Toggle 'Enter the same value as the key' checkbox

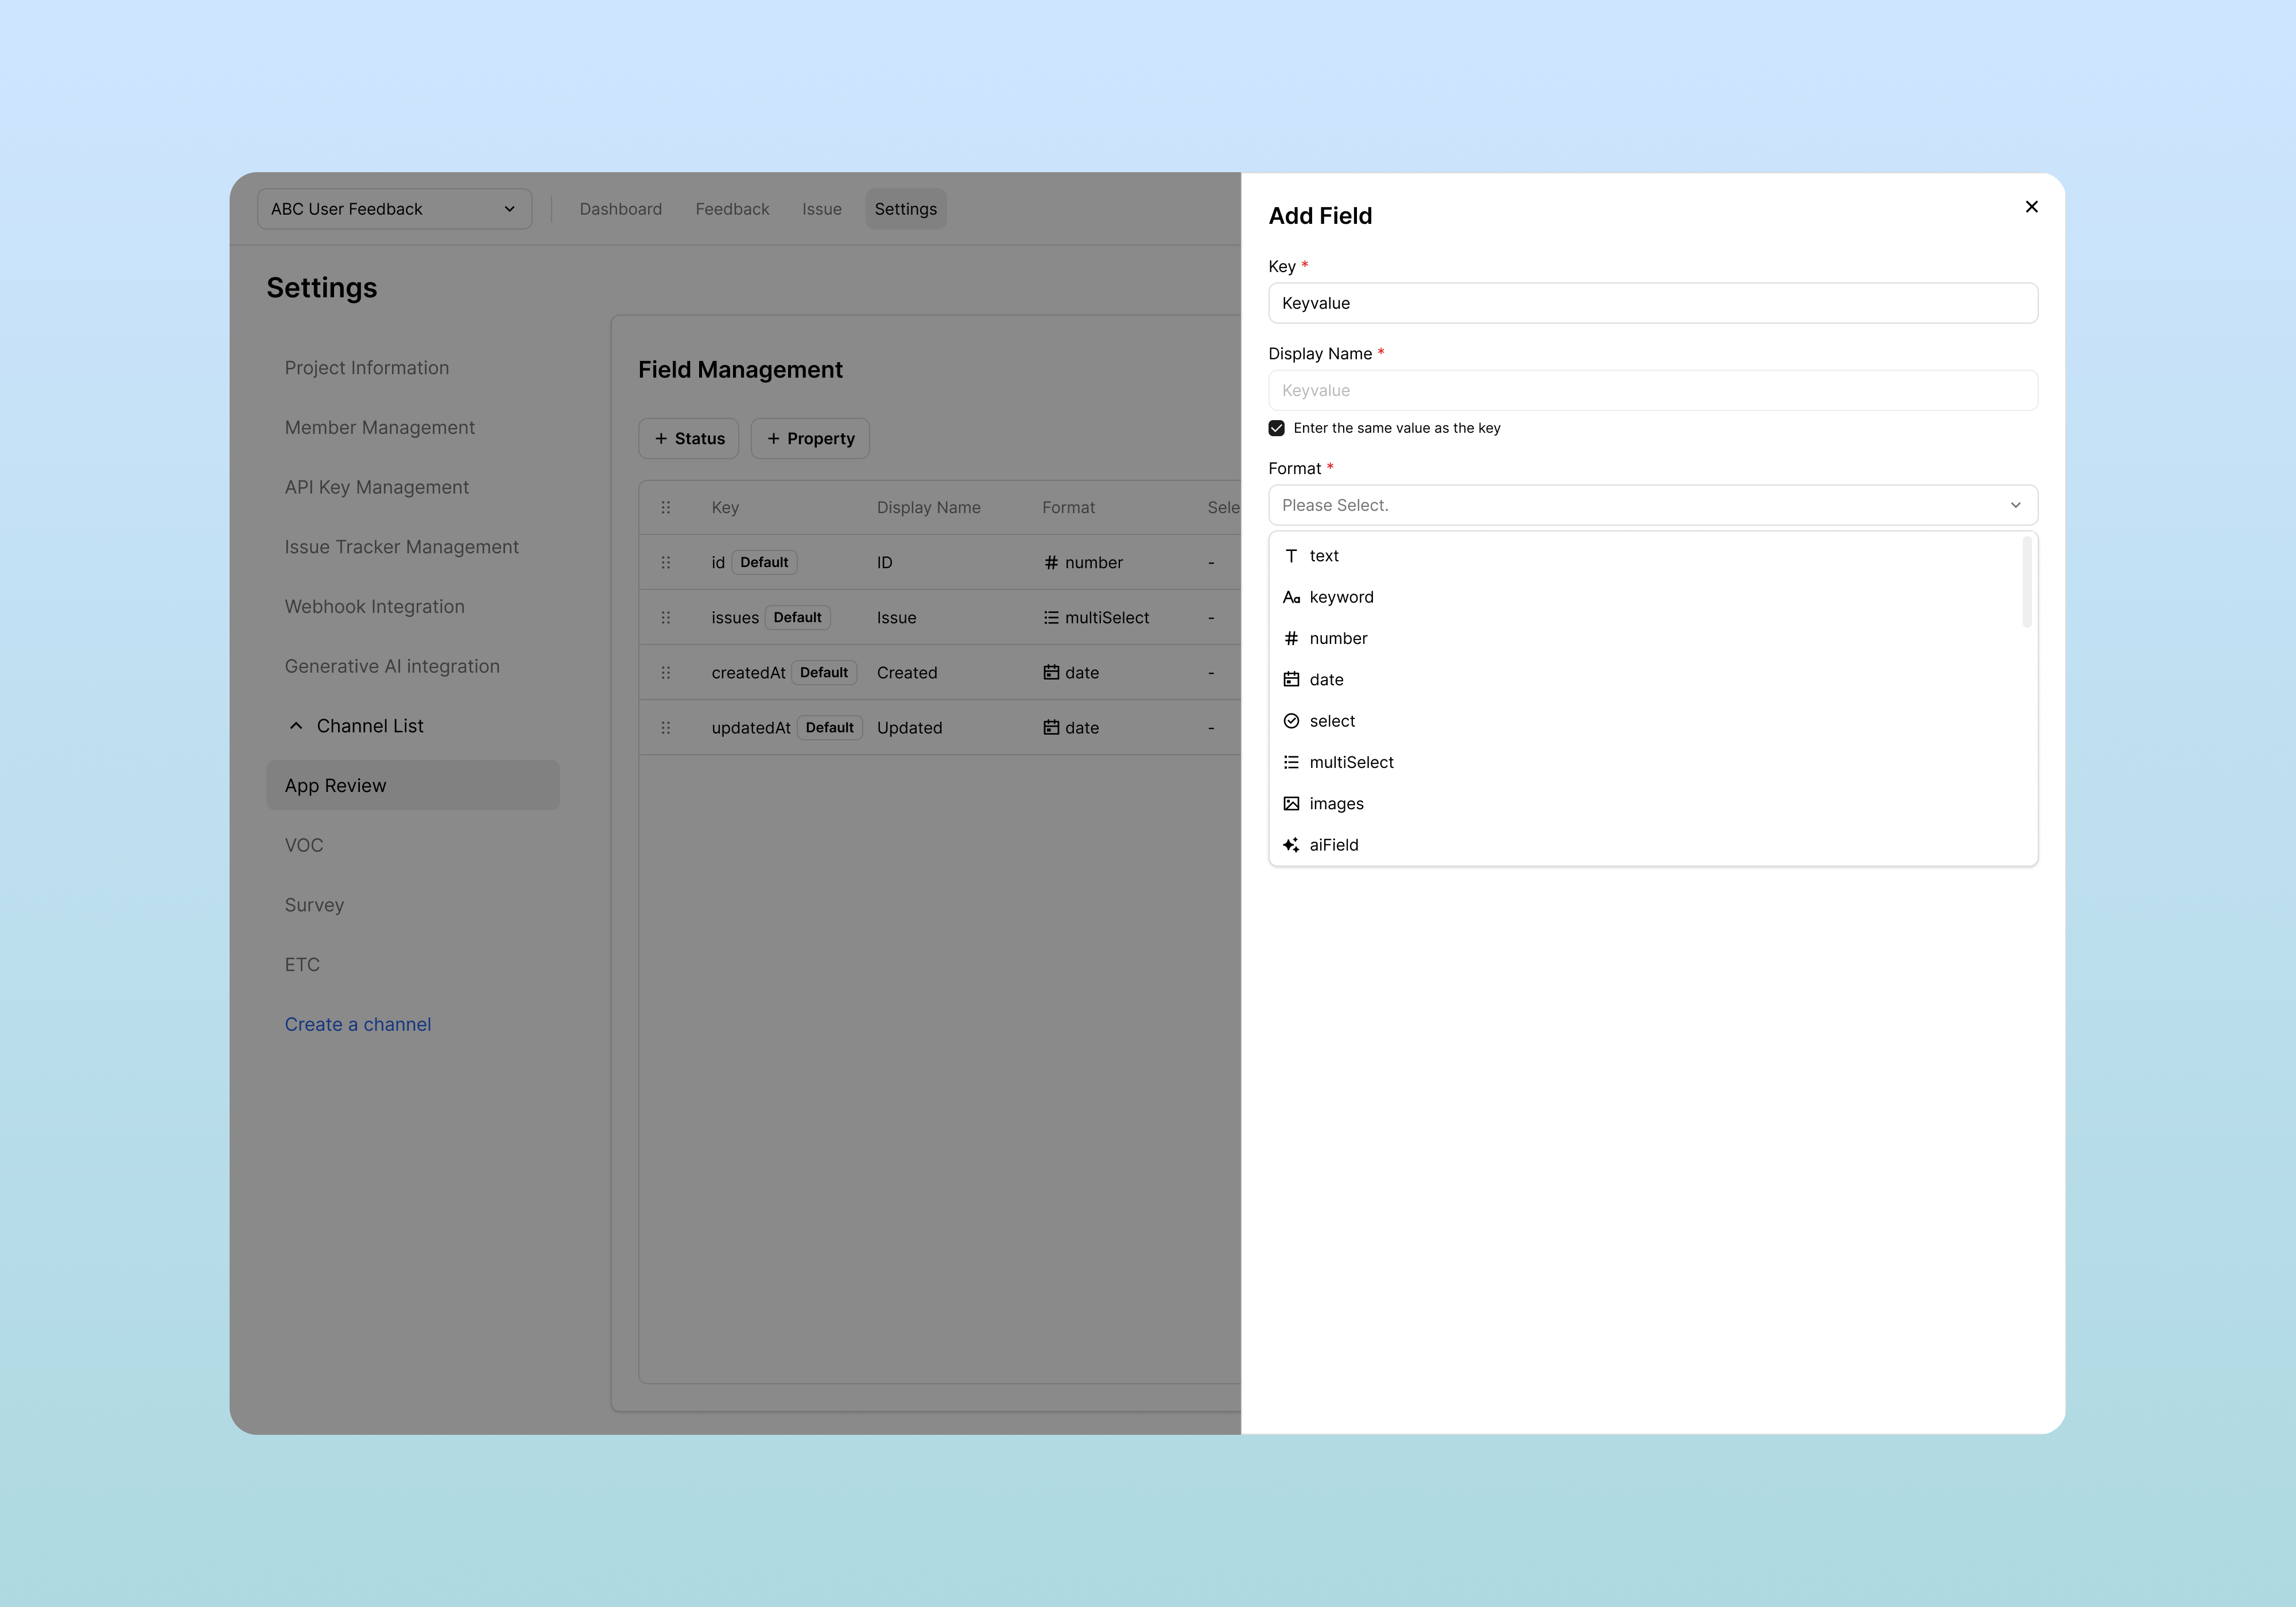[1276, 428]
